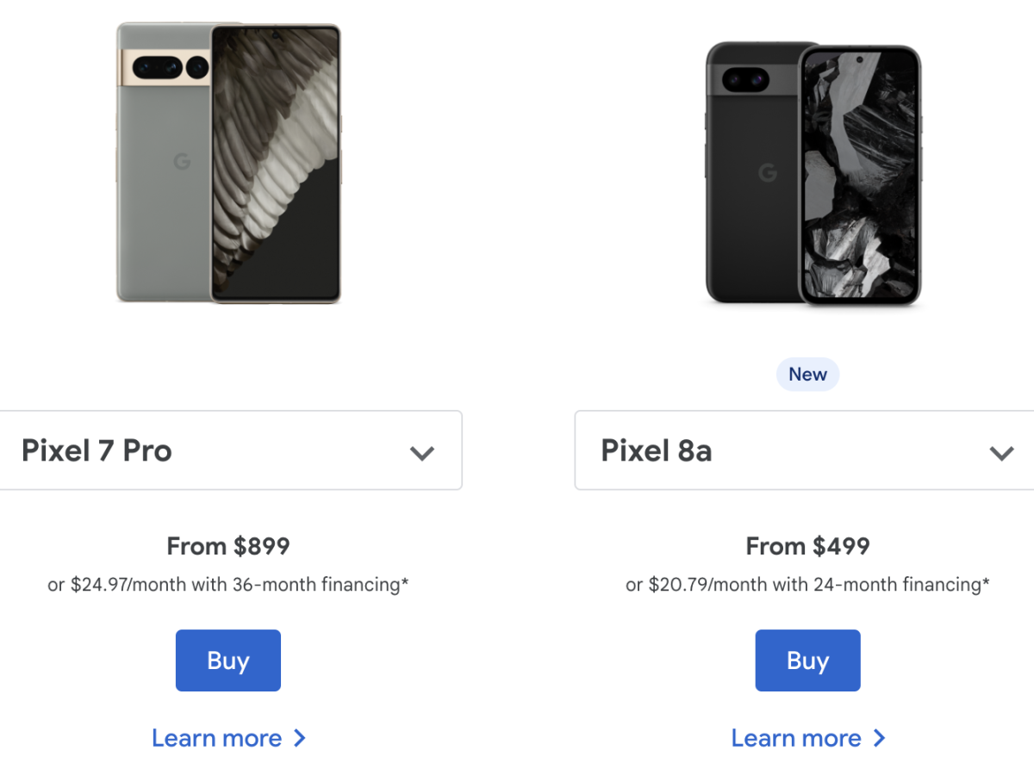Click the Google G logo on Pixel 7 Pro

[182, 161]
